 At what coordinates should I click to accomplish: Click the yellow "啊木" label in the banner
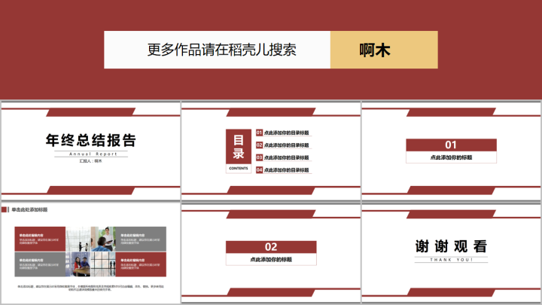point(383,50)
